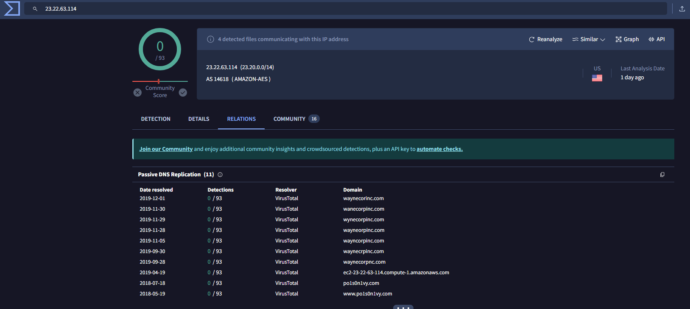Vote negative with the community X icon

tap(137, 92)
